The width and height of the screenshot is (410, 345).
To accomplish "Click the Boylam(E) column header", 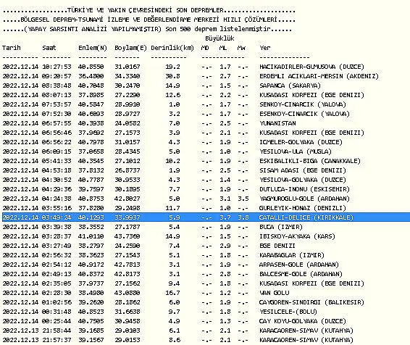I will [130, 48].
